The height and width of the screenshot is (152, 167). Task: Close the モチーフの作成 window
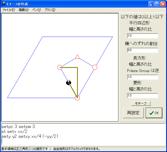163,4
